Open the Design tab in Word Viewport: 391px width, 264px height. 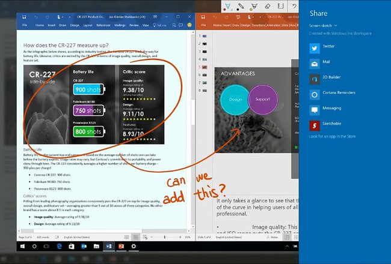click(75, 25)
